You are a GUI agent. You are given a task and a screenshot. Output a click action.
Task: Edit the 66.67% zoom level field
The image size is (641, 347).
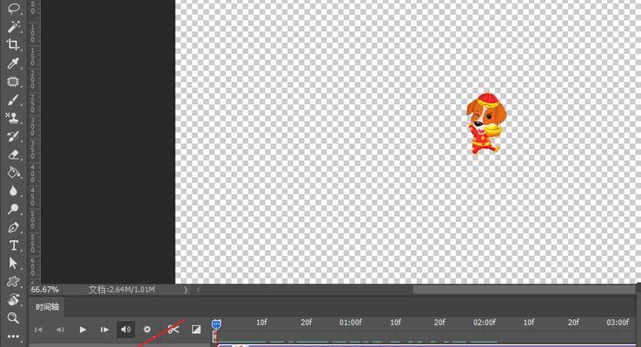(45, 290)
